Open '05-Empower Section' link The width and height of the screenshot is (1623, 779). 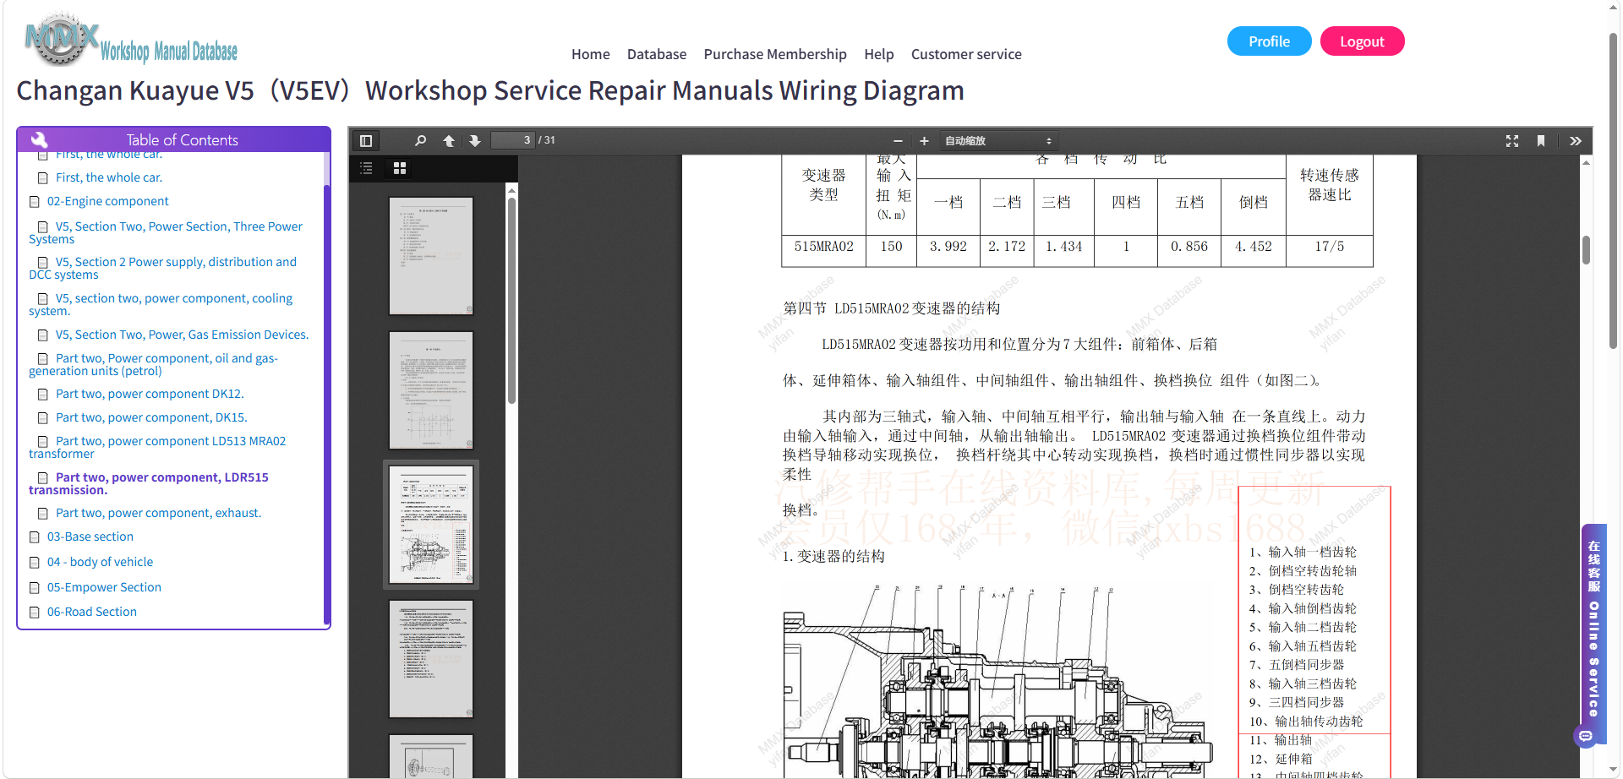[x=104, y=588]
